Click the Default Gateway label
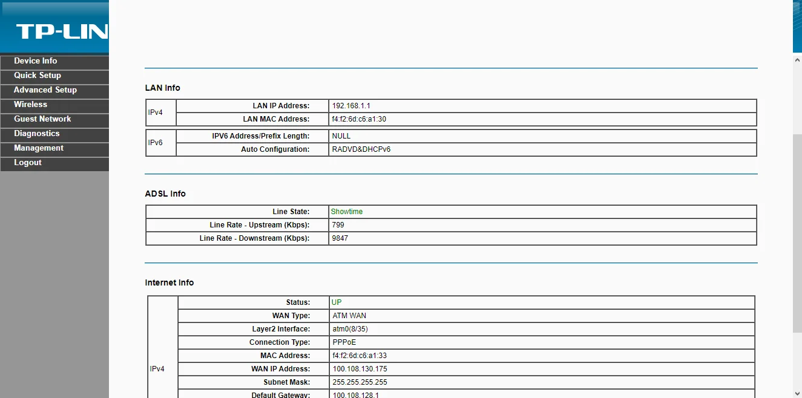 pyautogui.click(x=281, y=394)
